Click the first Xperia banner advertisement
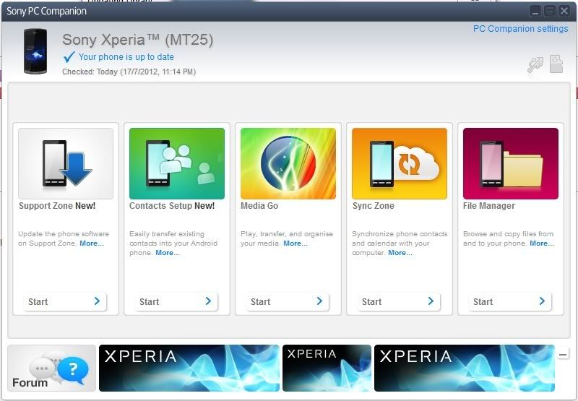Viewport: 578px width, 401px height. tap(189, 368)
